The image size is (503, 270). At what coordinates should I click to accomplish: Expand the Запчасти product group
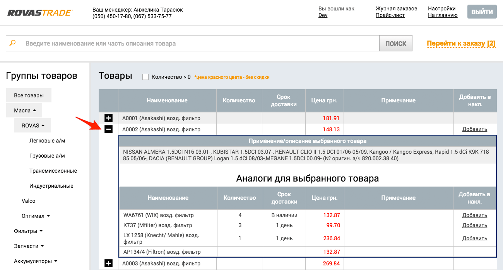point(29,246)
